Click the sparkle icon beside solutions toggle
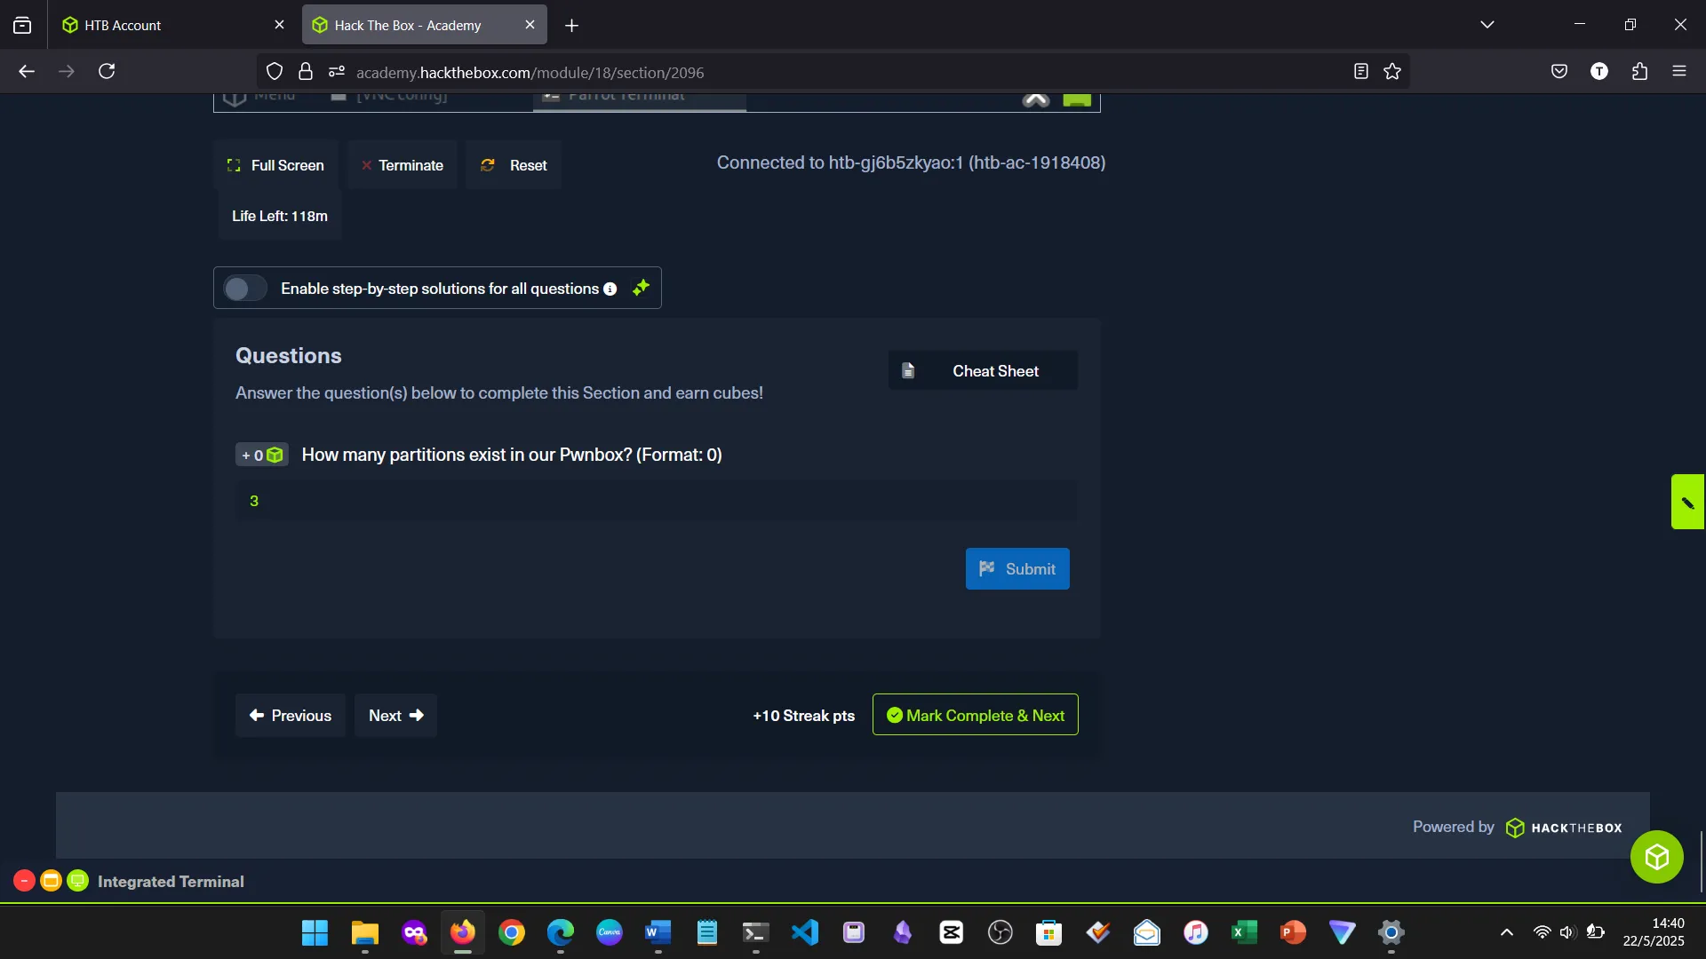Image resolution: width=1706 pixels, height=959 pixels. [641, 288]
